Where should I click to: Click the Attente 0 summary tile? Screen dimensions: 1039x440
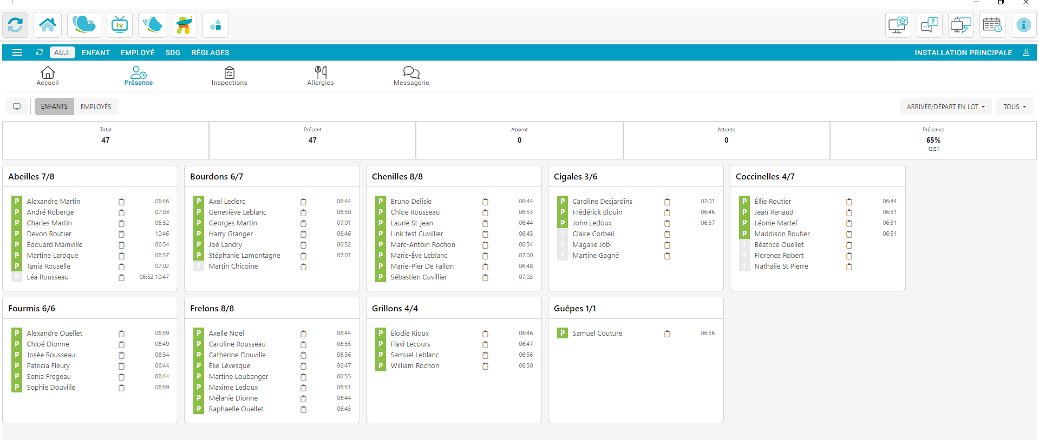(726, 140)
